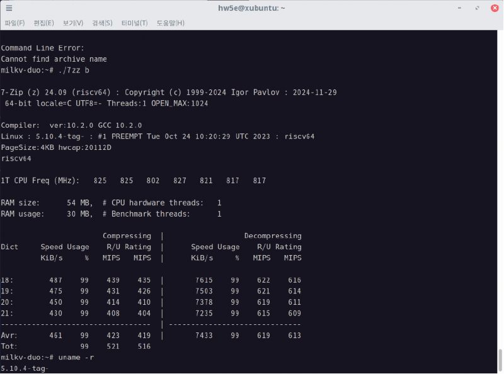504x374 pixels.
Task: Click the Decompressing column header
Action: point(273,236)
